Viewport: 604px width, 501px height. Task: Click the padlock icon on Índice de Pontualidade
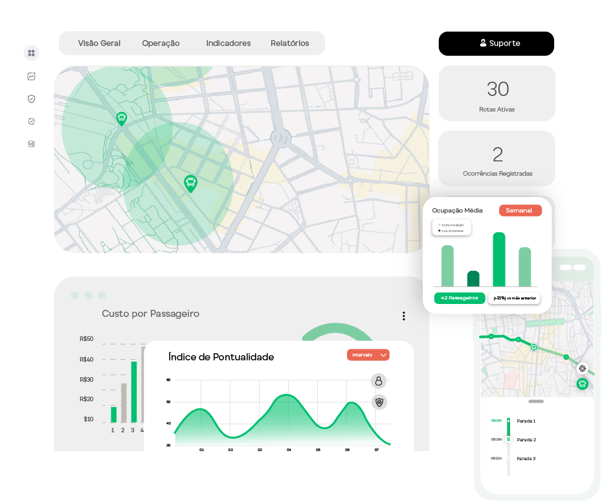(x=379, y=381)
